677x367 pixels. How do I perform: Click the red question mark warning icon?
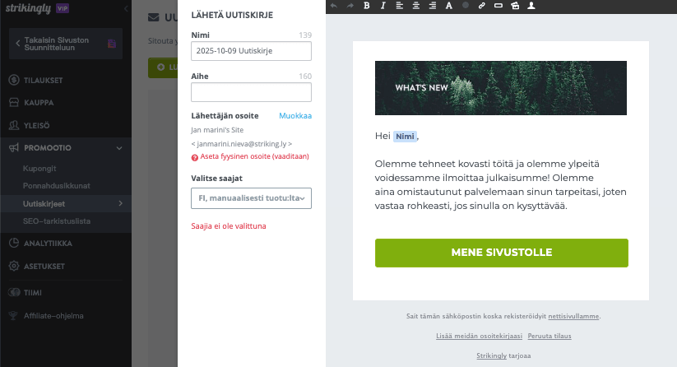[195, 158]
